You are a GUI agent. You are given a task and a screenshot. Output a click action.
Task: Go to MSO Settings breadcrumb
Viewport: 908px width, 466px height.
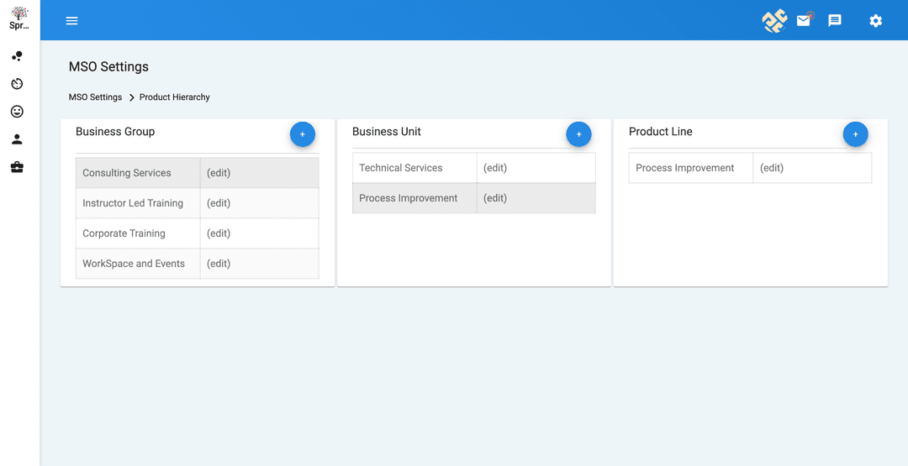pos(96,97)
